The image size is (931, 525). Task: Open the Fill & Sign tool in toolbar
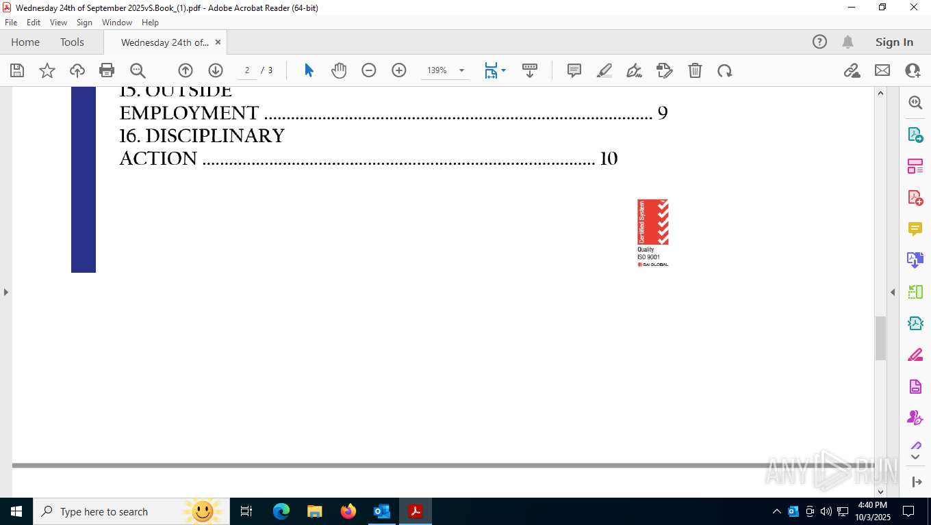[665, 70]
